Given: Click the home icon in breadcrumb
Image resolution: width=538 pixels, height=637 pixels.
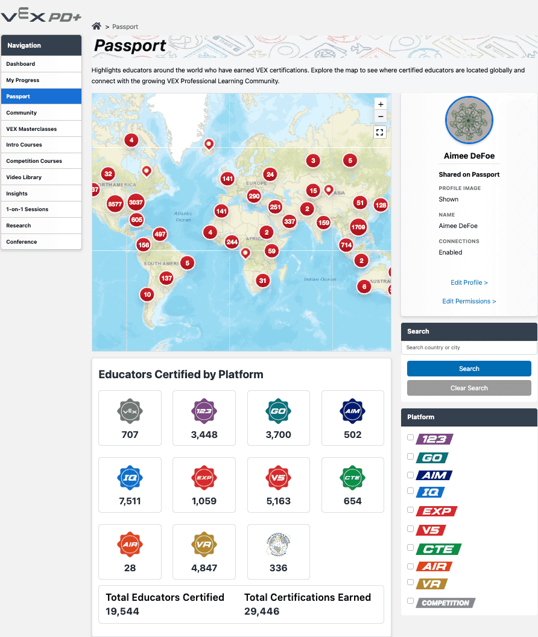Looking at the screenshot, I should tap(97, 27).
